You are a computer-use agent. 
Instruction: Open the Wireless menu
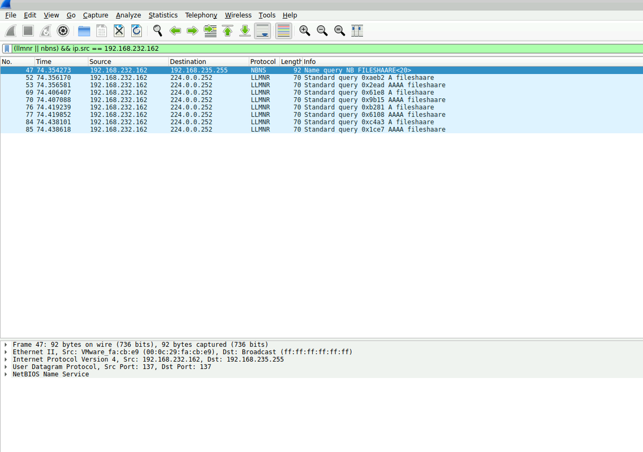point(238,15)
